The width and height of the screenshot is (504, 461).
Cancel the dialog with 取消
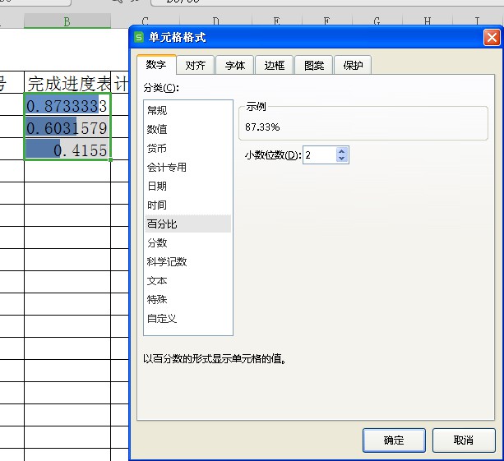point(464,440)
